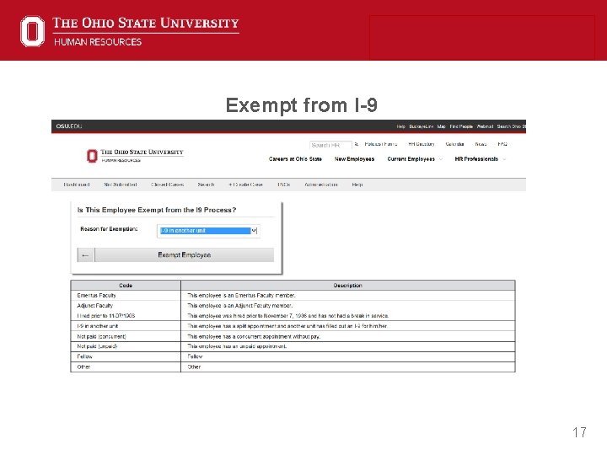Click the back arrow button beside Exempt Employee

coord(85,255)
